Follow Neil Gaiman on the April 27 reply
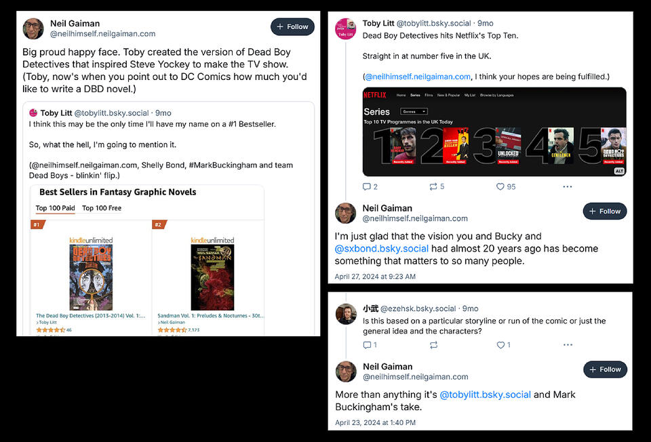 (x=605, y=211)
